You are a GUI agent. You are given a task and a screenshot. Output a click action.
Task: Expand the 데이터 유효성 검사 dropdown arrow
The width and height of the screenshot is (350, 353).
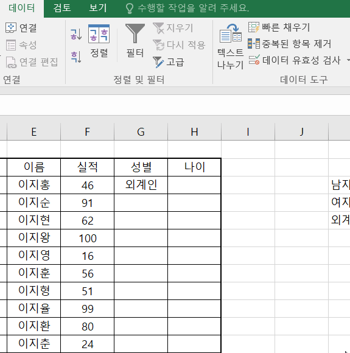(348, 60)
